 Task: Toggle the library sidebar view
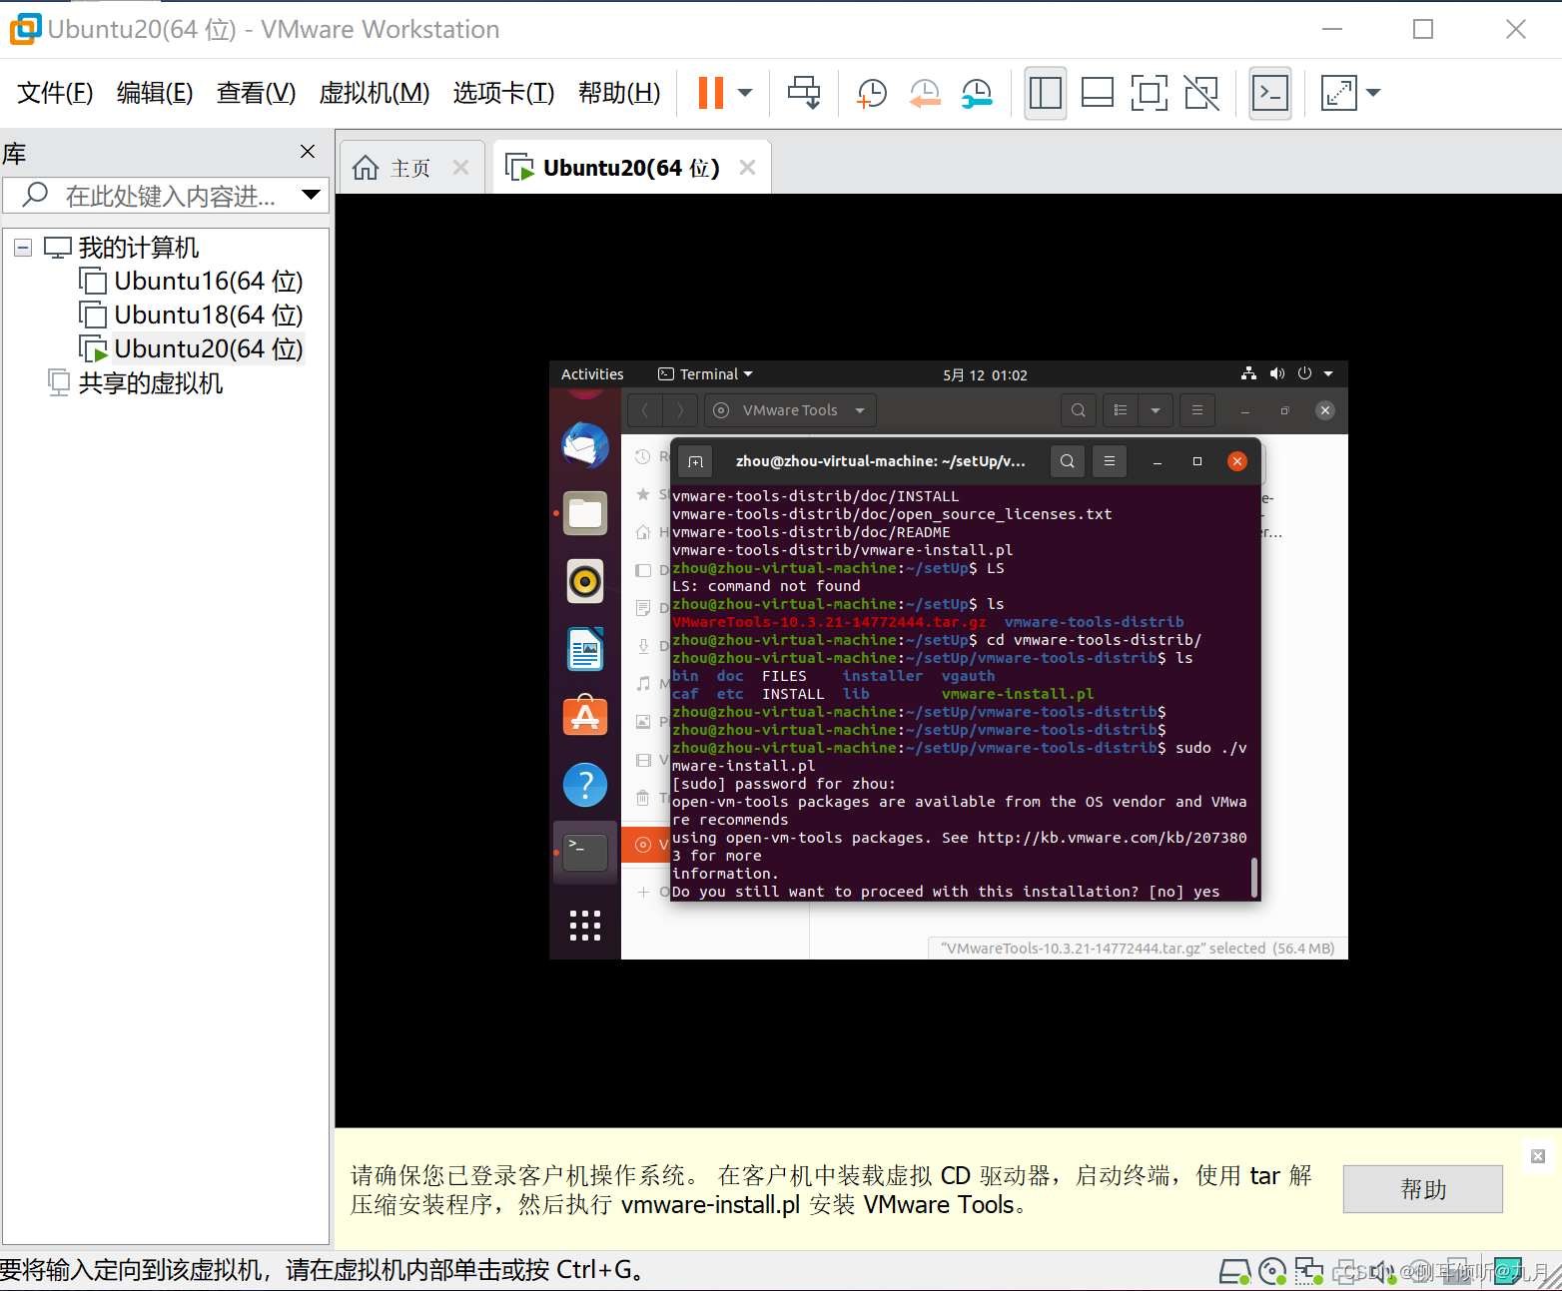click(1046, 93)
